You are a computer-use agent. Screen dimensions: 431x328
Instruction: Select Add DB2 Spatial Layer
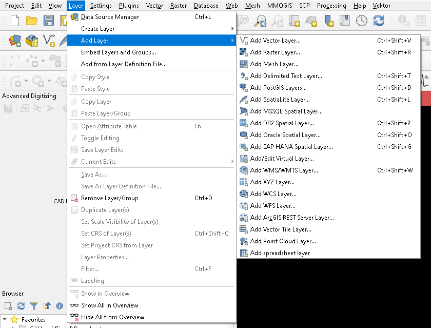(328, 123)
